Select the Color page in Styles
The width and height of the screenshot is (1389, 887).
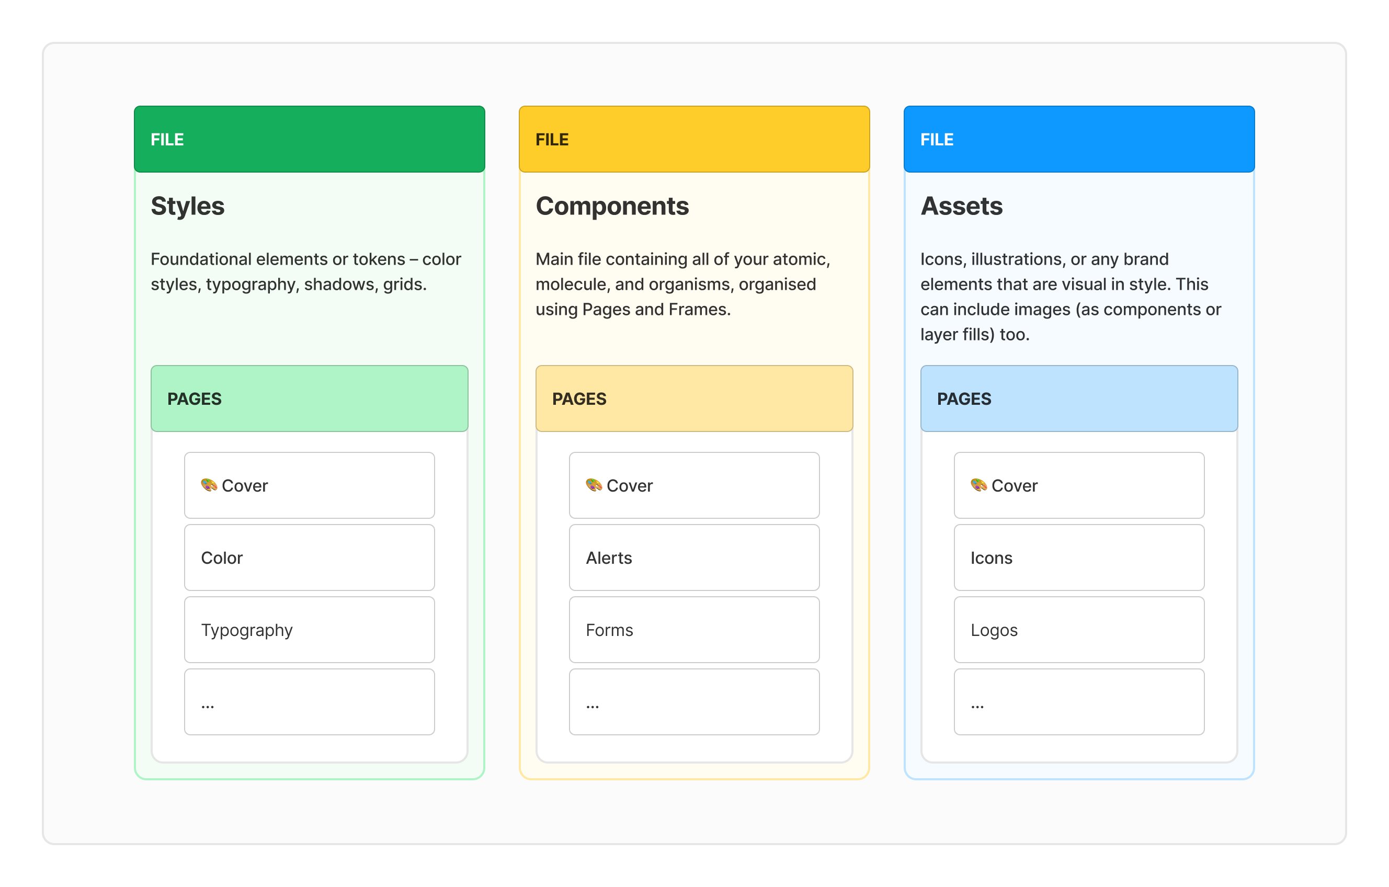[309, 558]
